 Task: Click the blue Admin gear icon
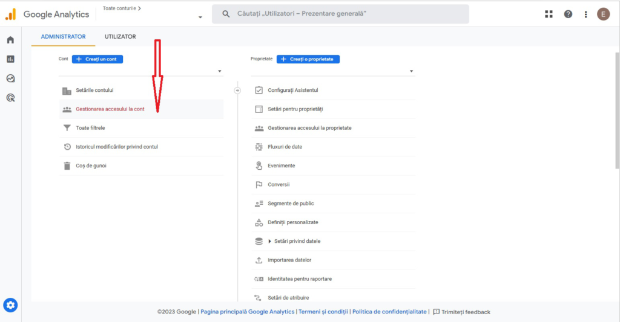11,305
